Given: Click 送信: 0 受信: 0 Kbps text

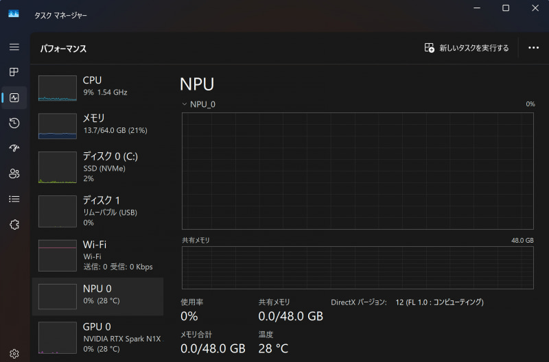Looking at the screenshot, I should pyautogui.click(x=118, y=267).
